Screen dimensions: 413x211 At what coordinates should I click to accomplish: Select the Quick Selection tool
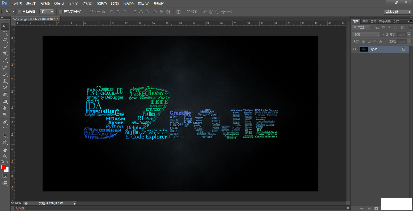5,47
